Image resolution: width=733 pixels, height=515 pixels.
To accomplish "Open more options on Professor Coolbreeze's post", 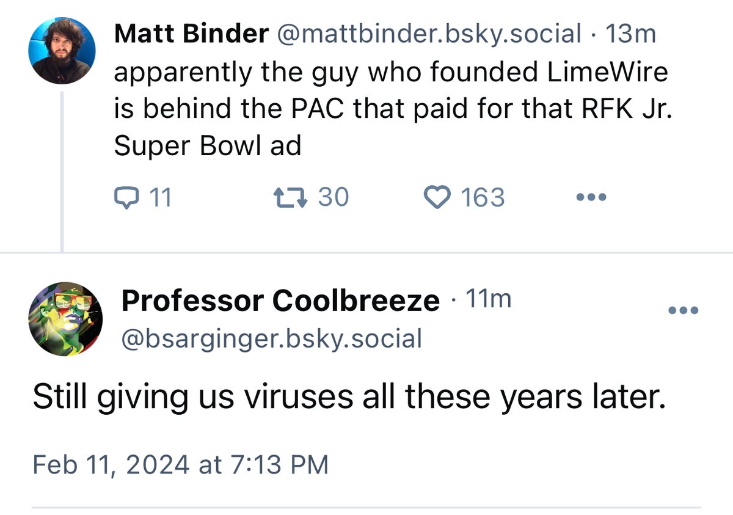I will click(x=683, y=310).
